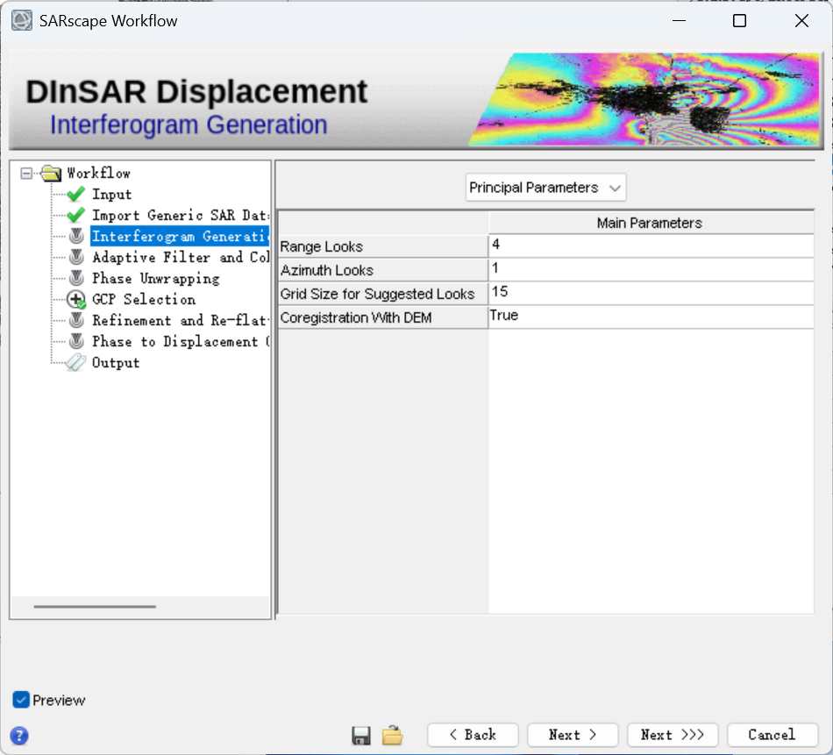Image resolution: width=833 pixels, height=755 pixels.
Task: Click the Range Looks label
Action: click(322, 246)
